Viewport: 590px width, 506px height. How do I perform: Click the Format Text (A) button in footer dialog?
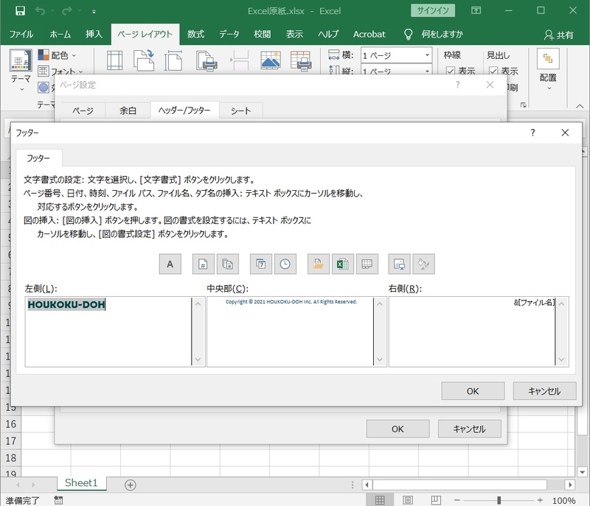click(x=170, y=263)
